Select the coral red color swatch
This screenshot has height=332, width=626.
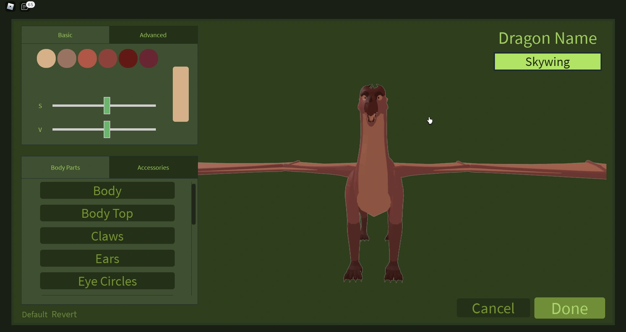click(x=87, y=58)
